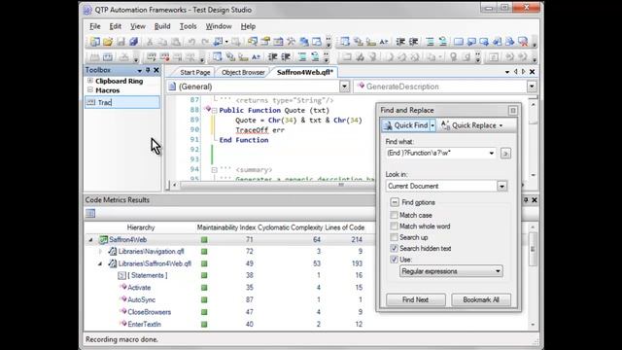Sort by the Lines of Code column header
This screenshot has height=350, width=622.
344,227
